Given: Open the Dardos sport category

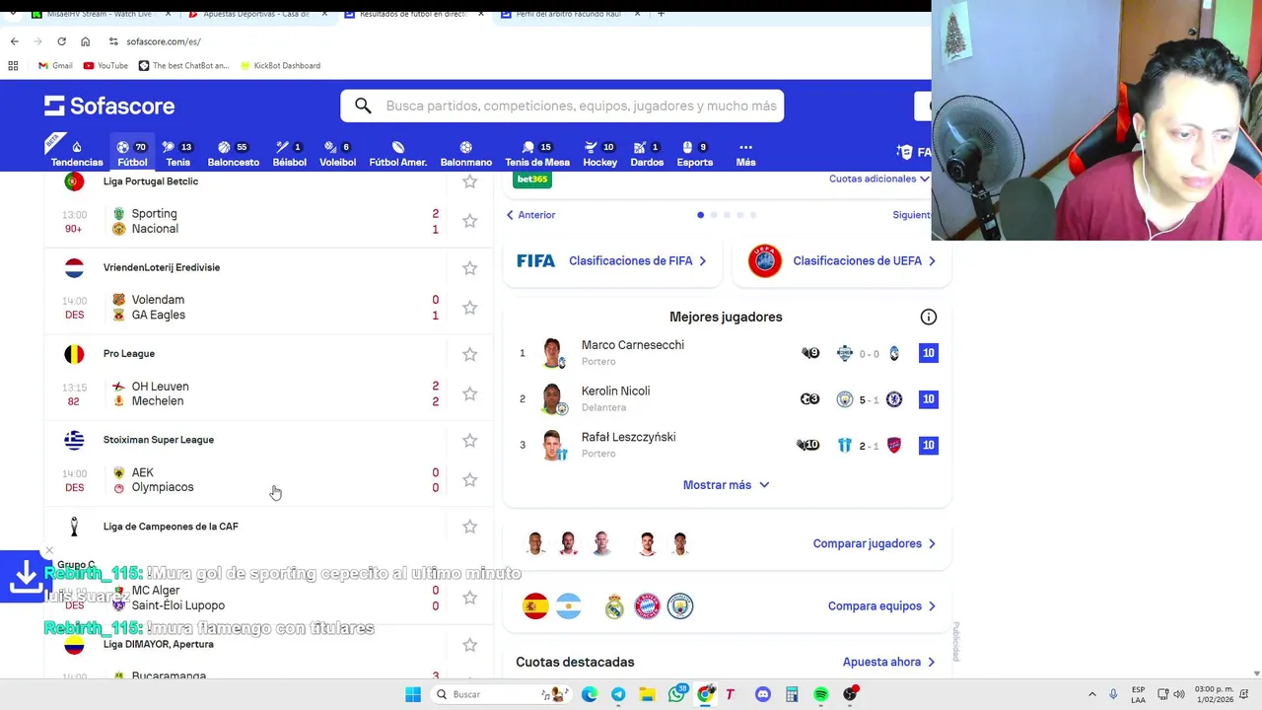Looking at the screenshot, I should pyautogui.click(x=647, y=153).
